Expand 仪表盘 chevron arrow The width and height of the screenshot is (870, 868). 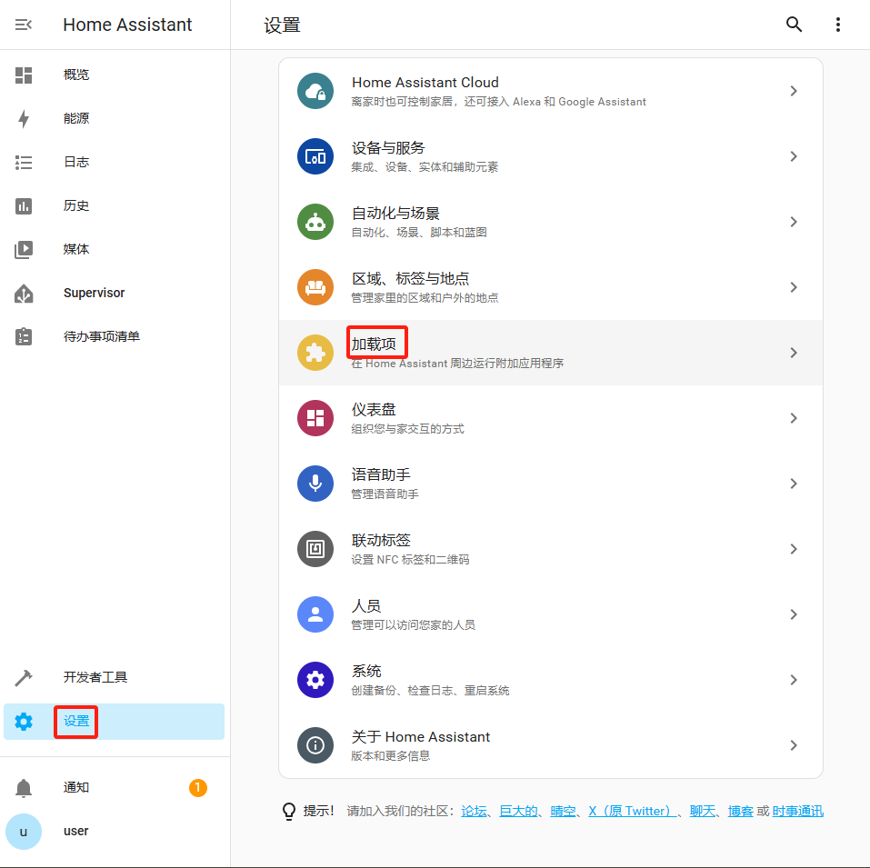(794, 418)
